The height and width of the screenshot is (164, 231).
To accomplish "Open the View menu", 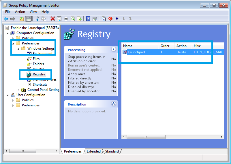I will coord(33,12).
